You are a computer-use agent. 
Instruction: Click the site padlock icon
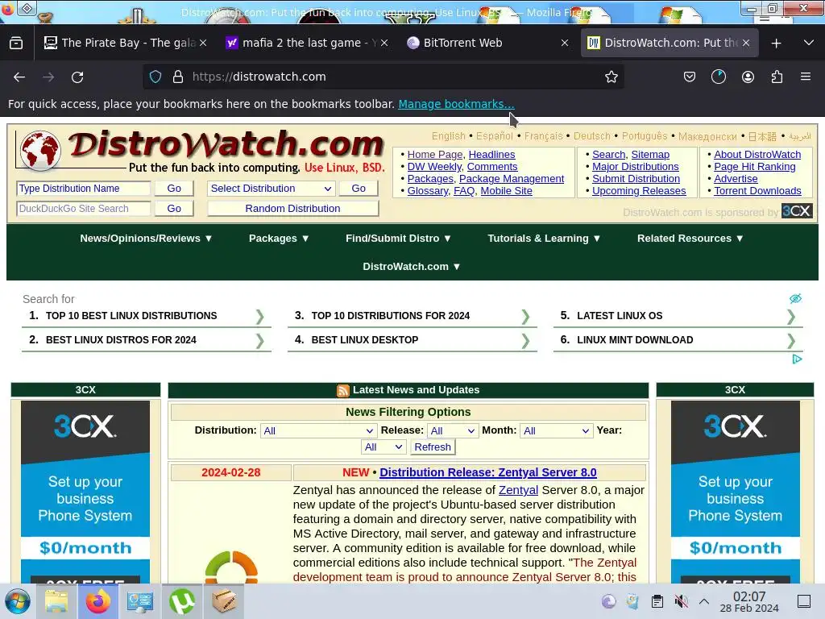[178, 77]
